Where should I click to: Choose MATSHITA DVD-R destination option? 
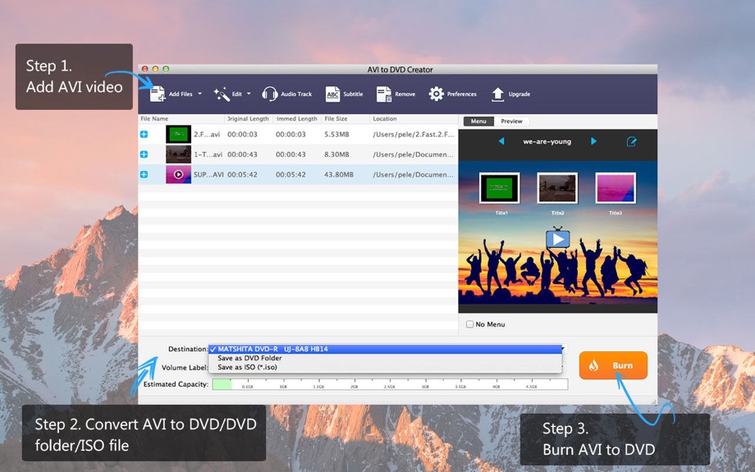coord(385,349)
